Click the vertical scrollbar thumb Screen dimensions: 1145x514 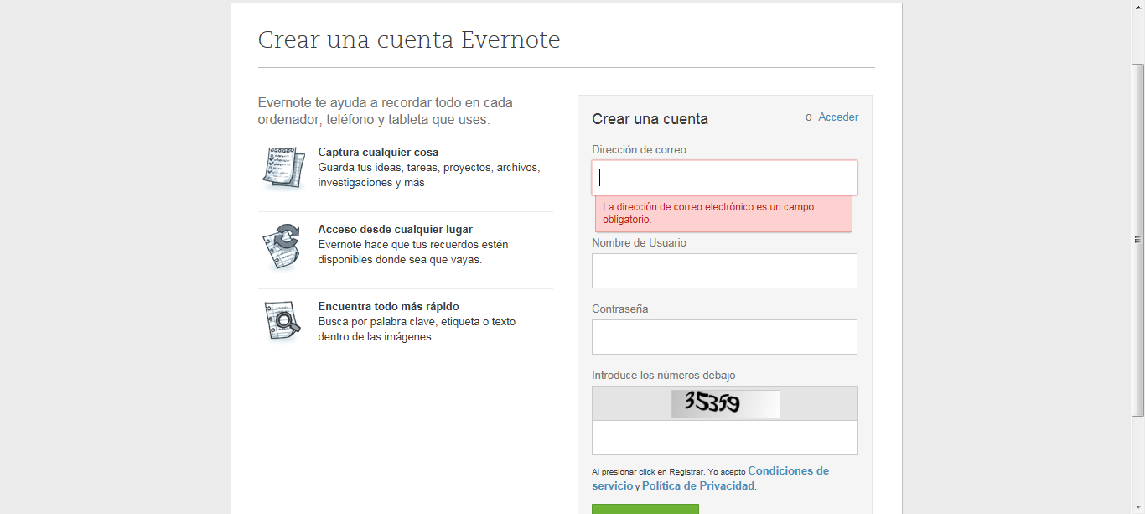[1137, 240]
